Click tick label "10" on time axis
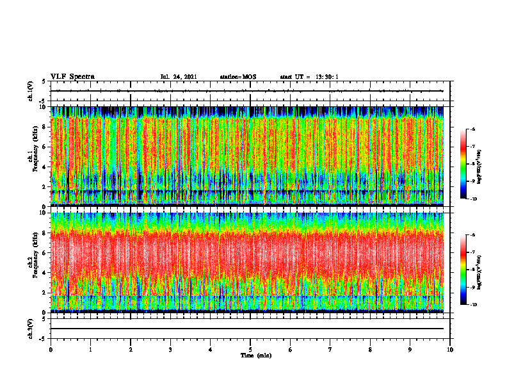 click(450, 350)
